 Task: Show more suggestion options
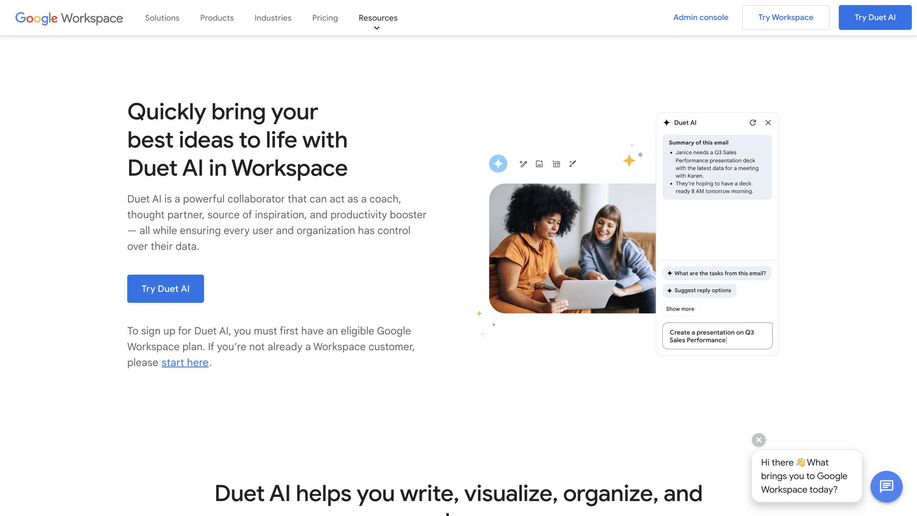point(680,308)
